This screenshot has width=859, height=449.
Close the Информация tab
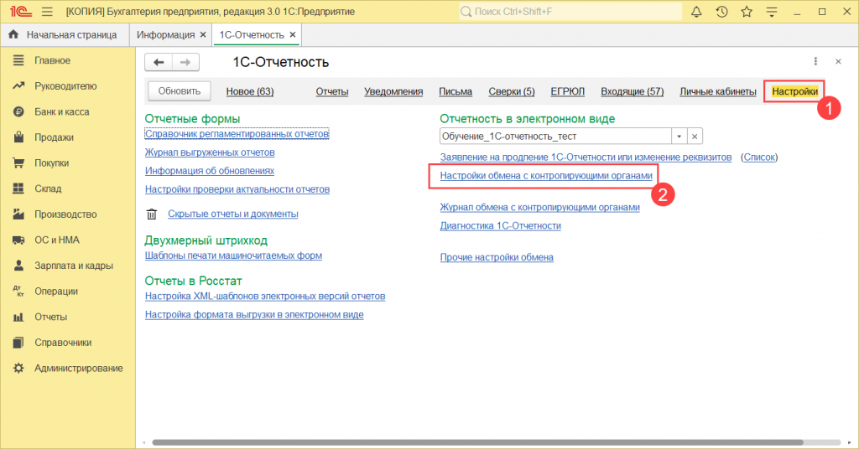[203, 35]
